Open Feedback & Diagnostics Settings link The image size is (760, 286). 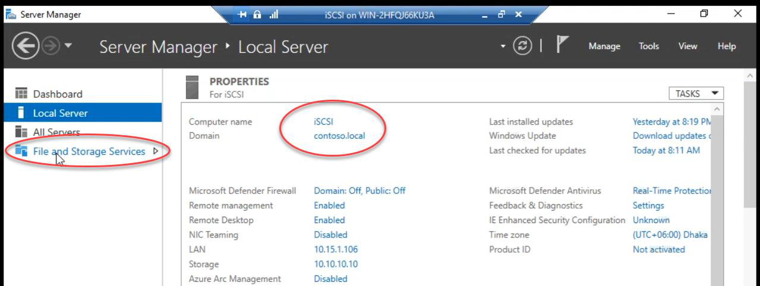(648, 205)
